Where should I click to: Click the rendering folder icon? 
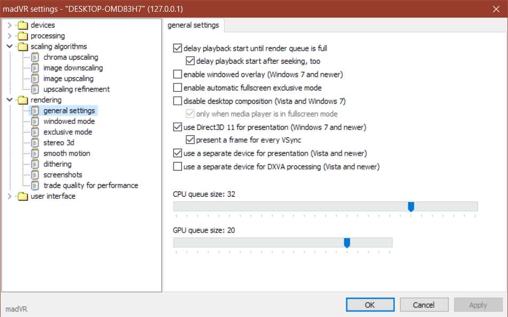[x=22, y=100]
